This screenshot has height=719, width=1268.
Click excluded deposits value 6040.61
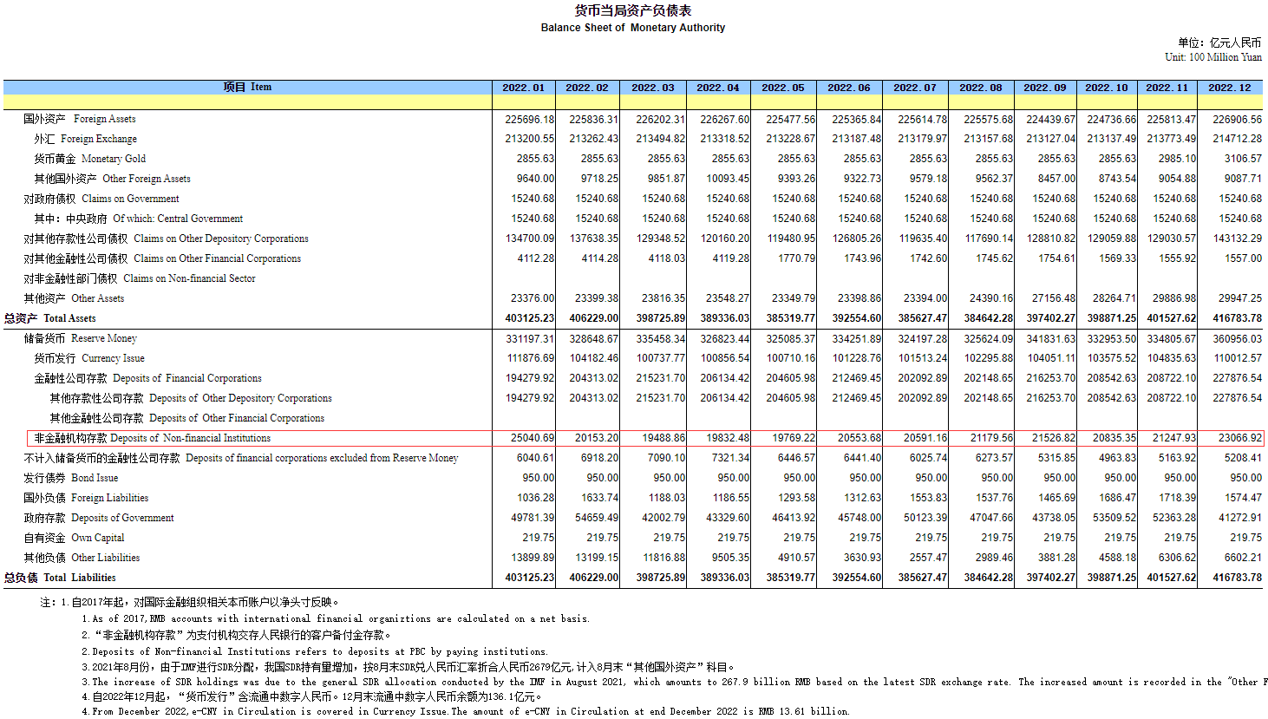point(535,459)
